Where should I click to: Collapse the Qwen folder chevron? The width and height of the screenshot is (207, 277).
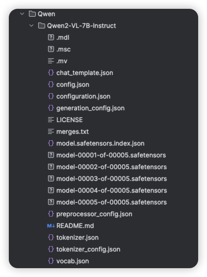click(x=22, y=14)
